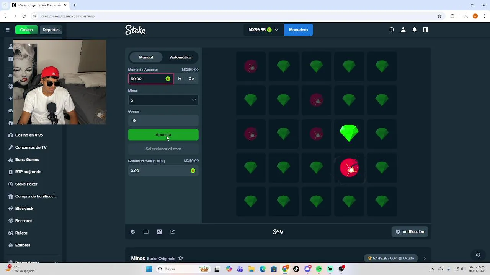This screenshot has width=490, height=275.
Task: Open the weather widget showing 22°C
Action: pyautogui.click(x=20, y=269)
